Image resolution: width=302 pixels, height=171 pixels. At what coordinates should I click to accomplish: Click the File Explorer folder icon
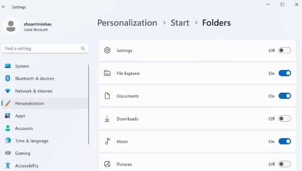coord(107,73)
